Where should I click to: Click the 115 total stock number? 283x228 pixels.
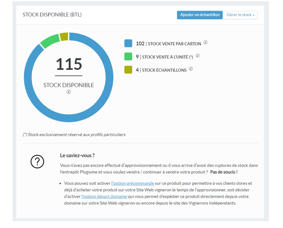69,64
